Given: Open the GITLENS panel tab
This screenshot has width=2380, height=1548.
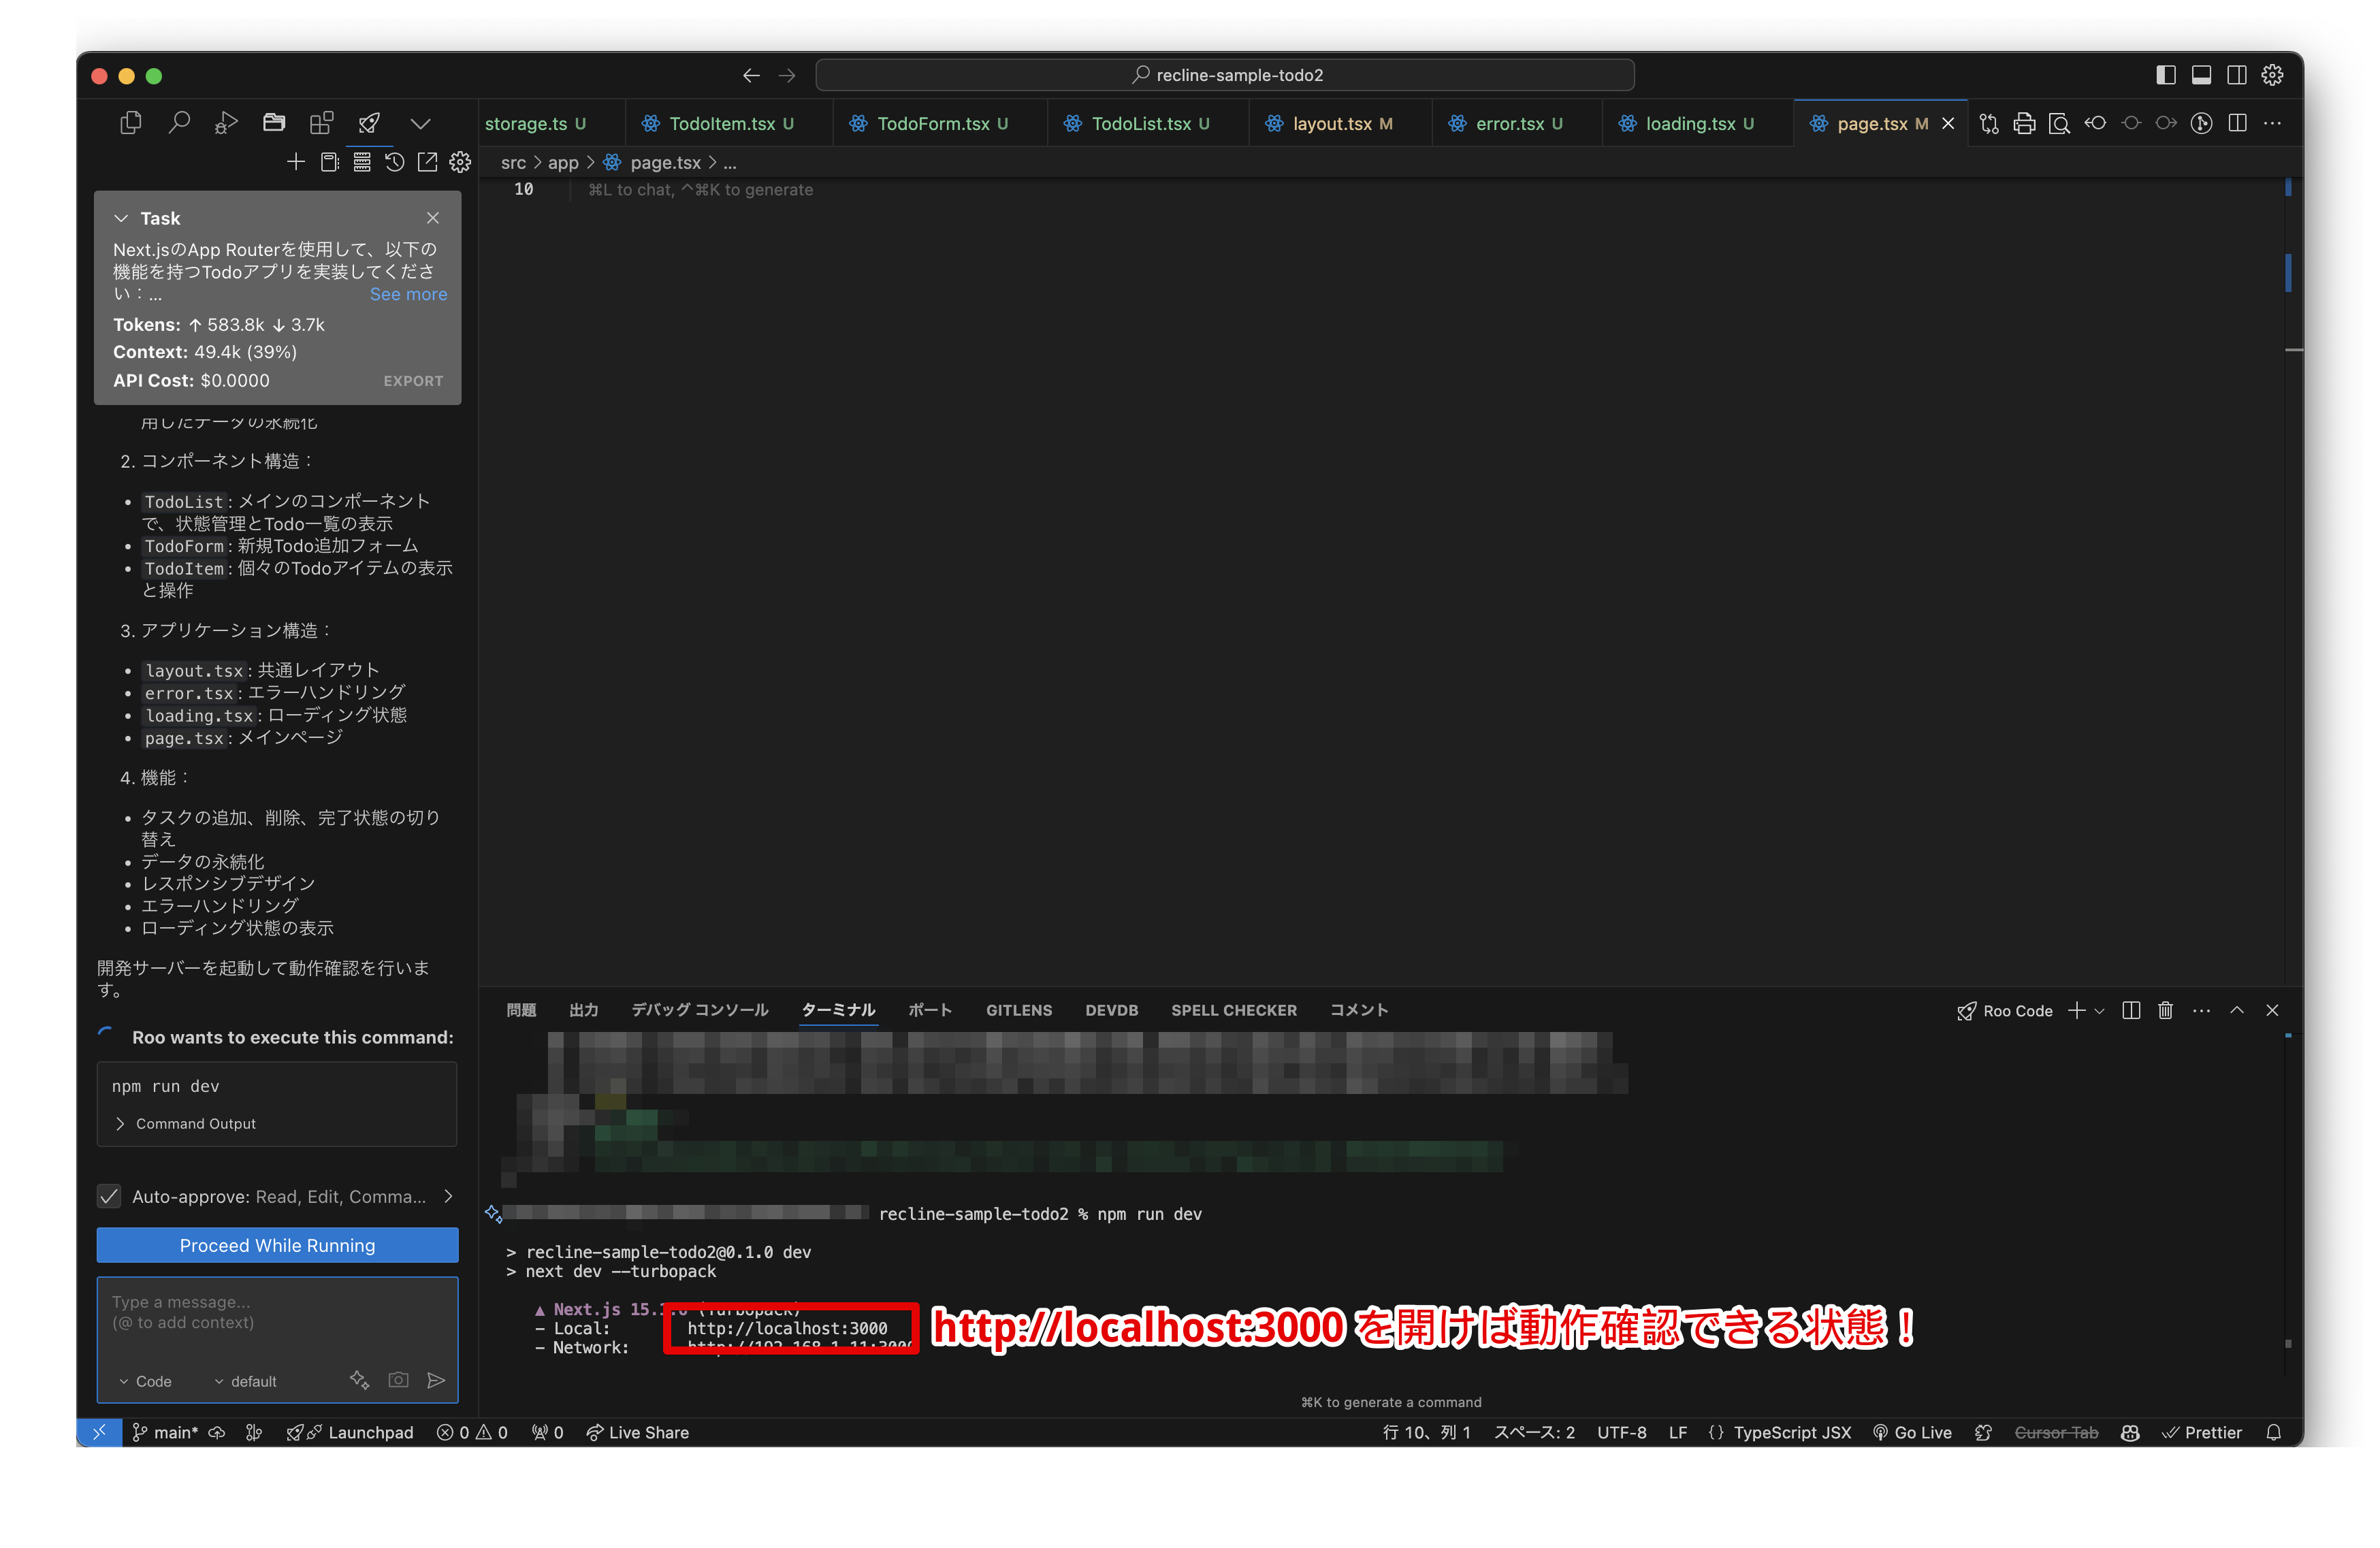Looking at the screenshot, I should coord(1019,1010).
